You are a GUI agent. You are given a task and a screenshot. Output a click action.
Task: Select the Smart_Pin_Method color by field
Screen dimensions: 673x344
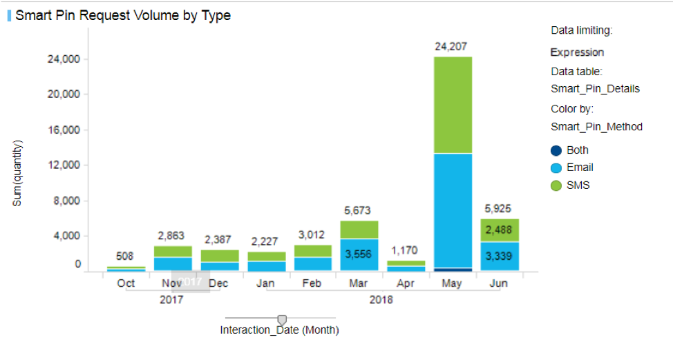pos(596,127)
